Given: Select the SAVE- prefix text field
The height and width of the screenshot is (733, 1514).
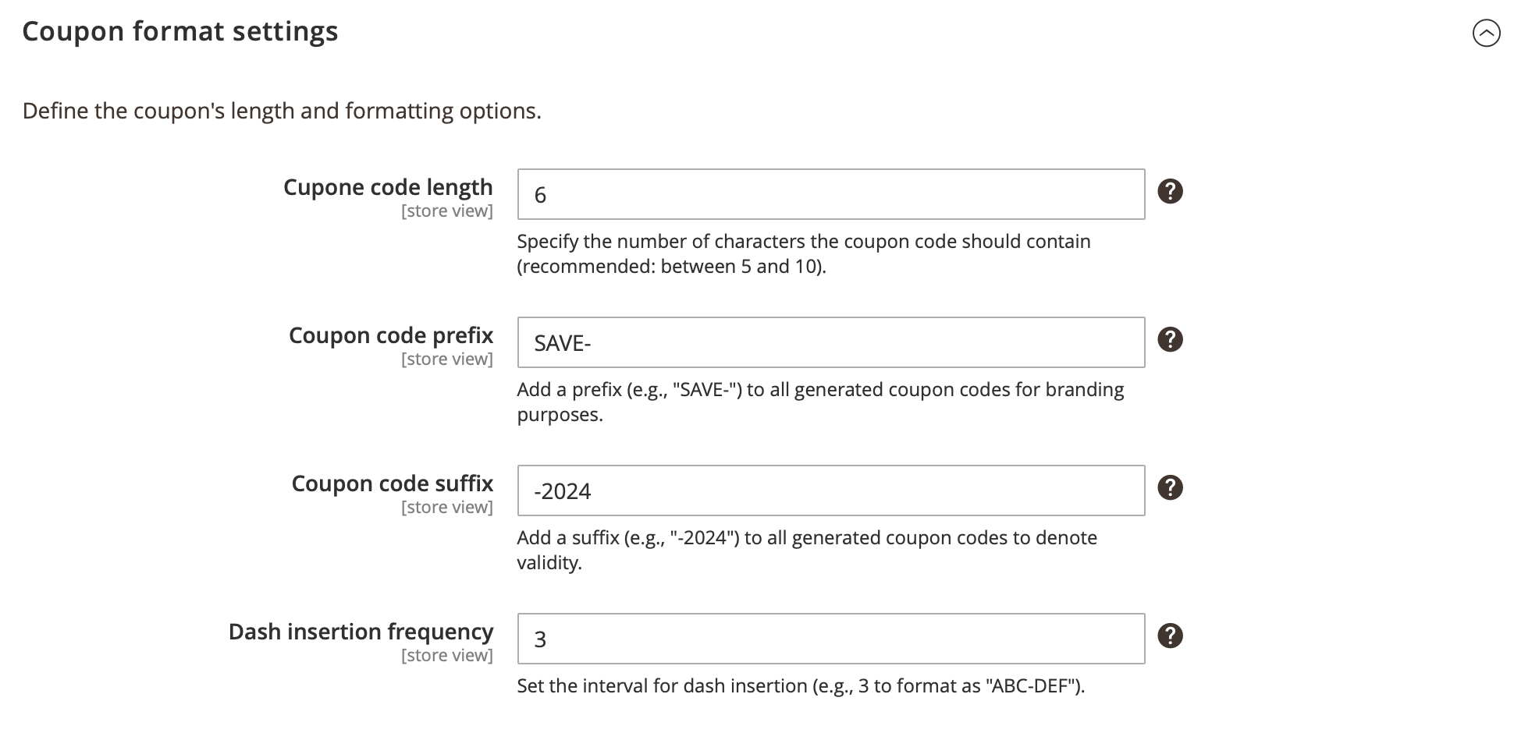Looking at the screenshot, I should (830, 342).
